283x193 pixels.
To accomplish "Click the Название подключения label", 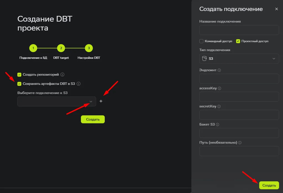I will 220,22.
